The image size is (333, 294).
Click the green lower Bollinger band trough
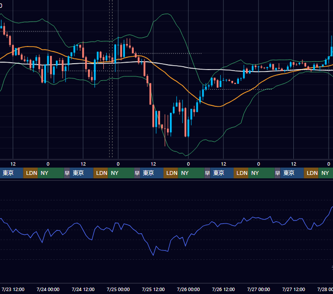click(x=186, y=155)
